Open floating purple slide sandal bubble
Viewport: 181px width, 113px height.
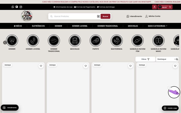[174, 92]
